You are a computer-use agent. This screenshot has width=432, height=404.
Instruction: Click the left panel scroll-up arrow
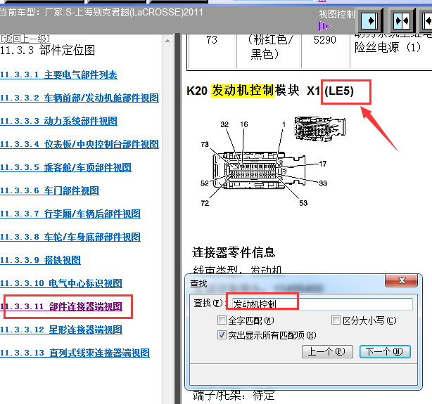coord(167,41)
